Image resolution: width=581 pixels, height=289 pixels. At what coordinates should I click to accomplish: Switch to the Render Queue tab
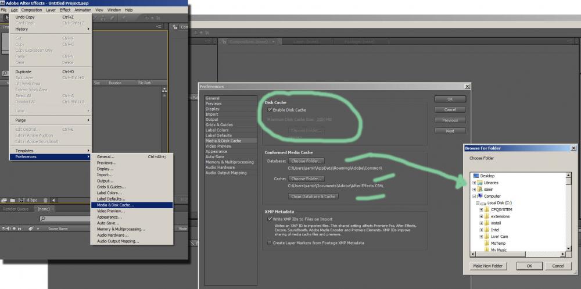16,209
